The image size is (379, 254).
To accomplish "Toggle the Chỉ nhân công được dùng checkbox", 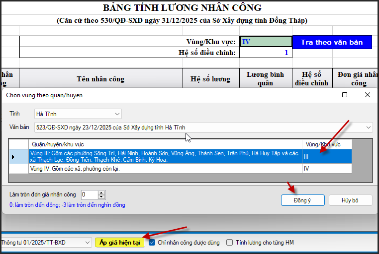I will coord(152,243).
